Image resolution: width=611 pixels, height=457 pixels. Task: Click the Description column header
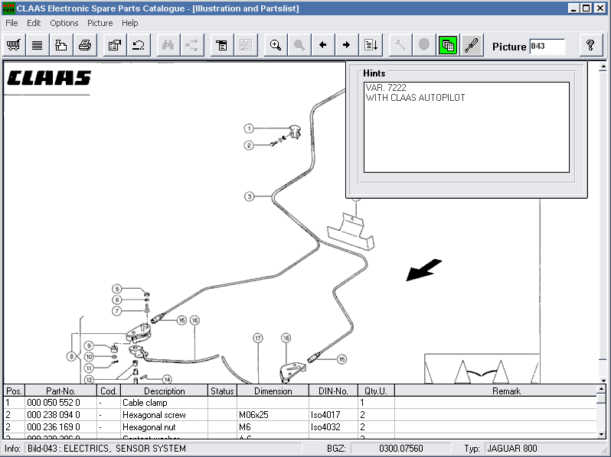(x=165, y=391)
